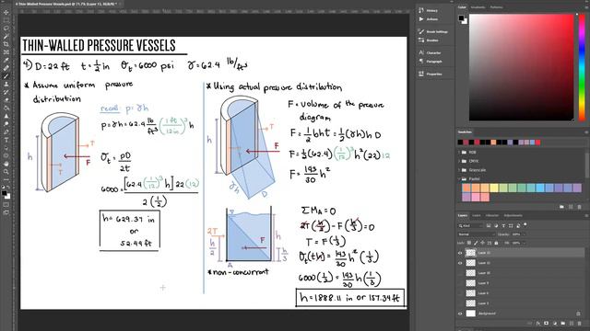Create a new layer icon
The height and width of the screenshot is (331, 590).
tap(572, 323)
